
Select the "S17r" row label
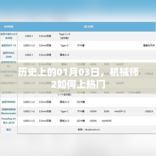9,93
